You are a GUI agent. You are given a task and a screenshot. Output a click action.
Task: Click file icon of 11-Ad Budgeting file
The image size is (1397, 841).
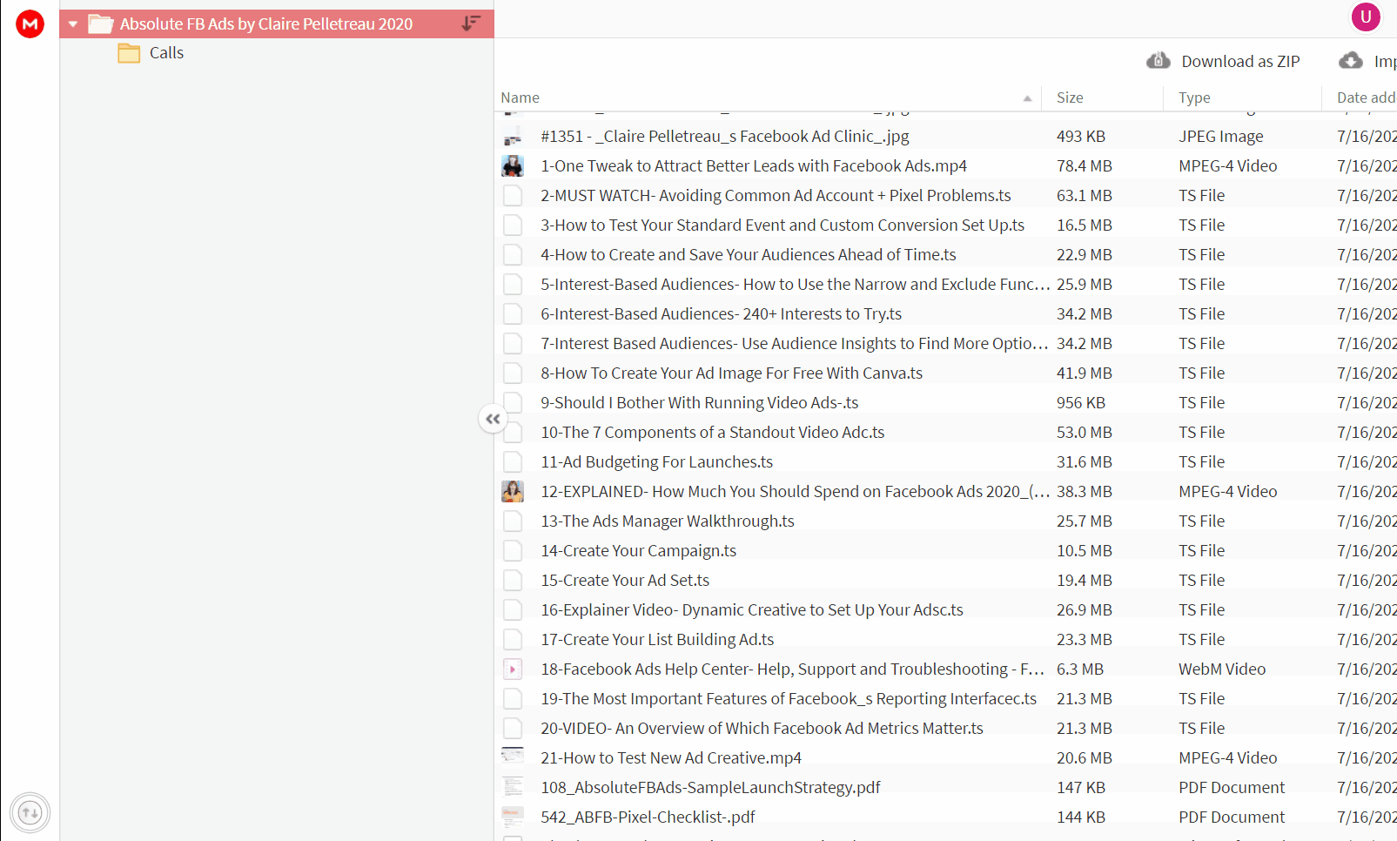point(513,462)
